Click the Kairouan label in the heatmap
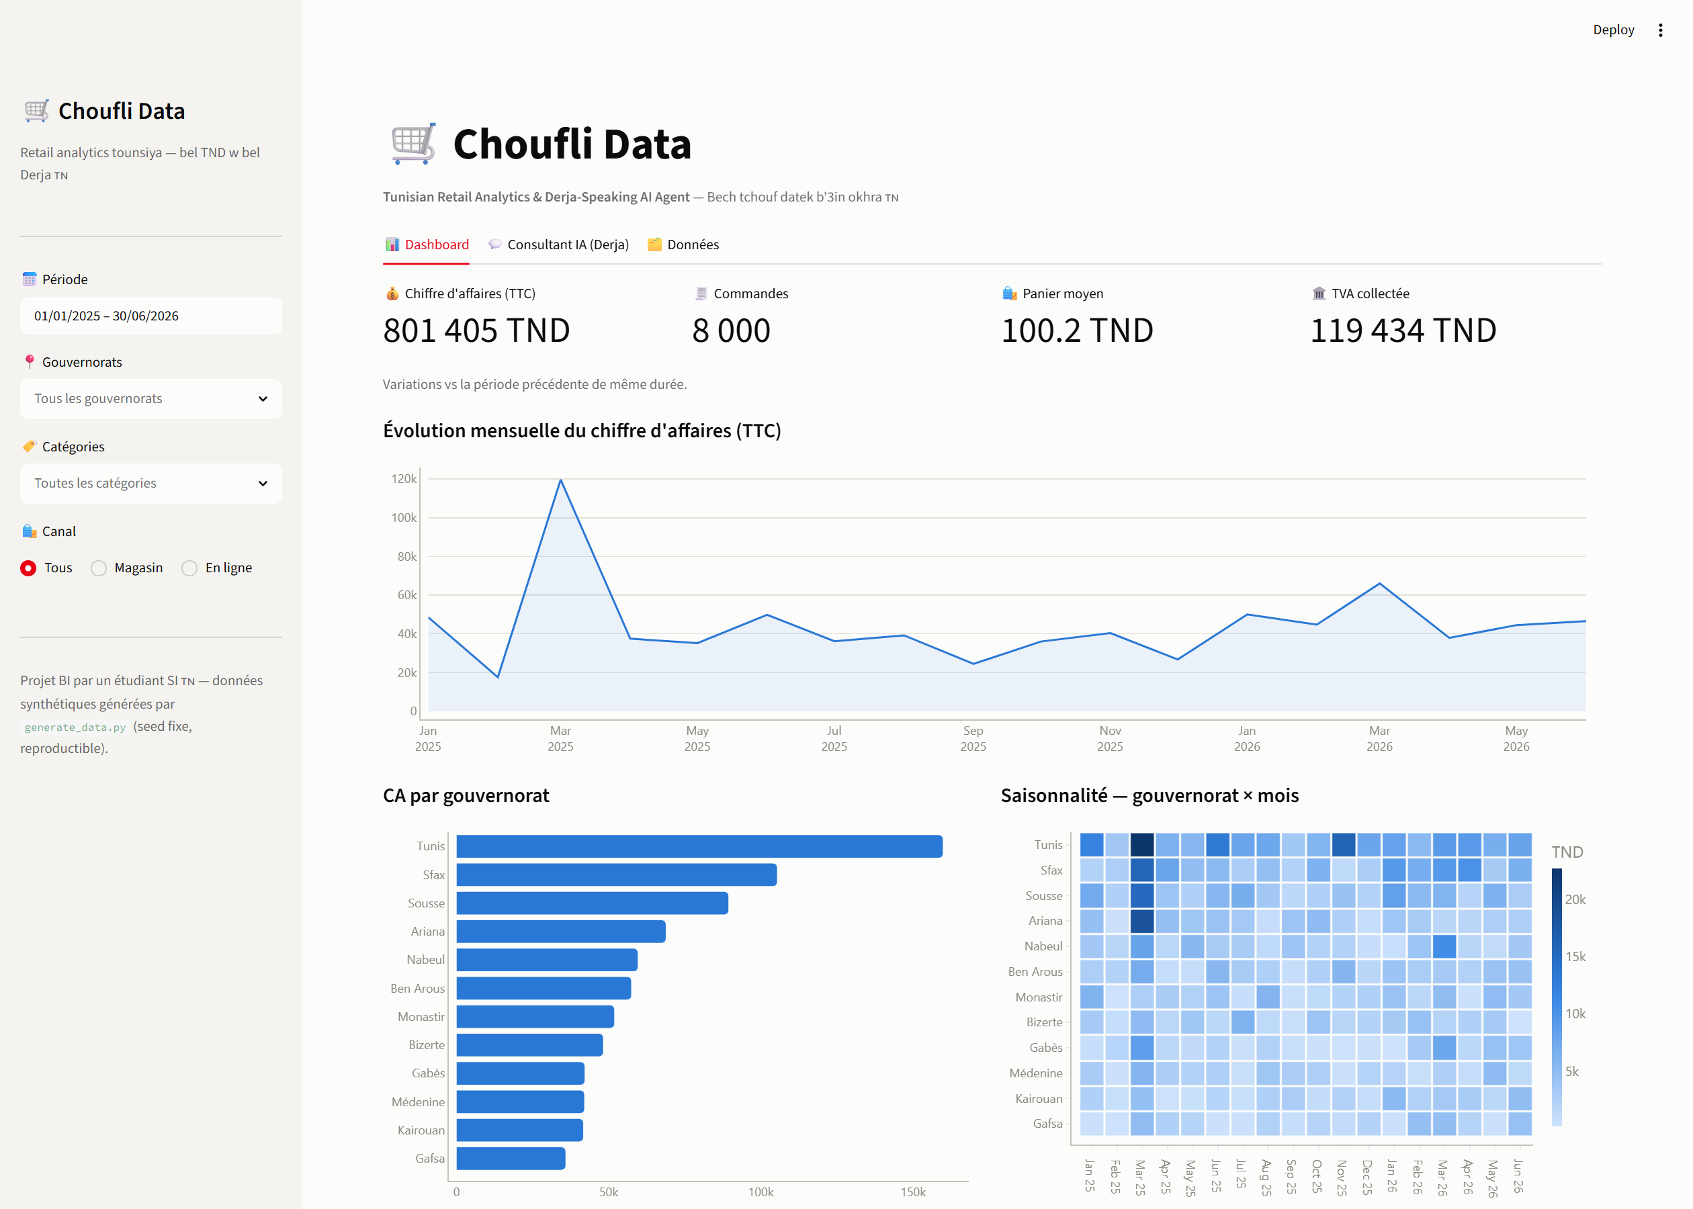Screen dimensions: 1693x1209 (x=1039, y=1098)
